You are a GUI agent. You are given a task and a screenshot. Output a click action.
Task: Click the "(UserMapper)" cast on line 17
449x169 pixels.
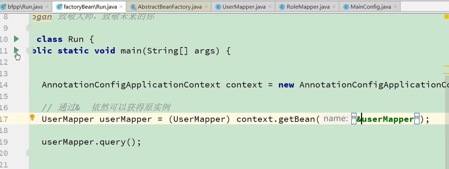pyautogui.click(x=199, y=119)
